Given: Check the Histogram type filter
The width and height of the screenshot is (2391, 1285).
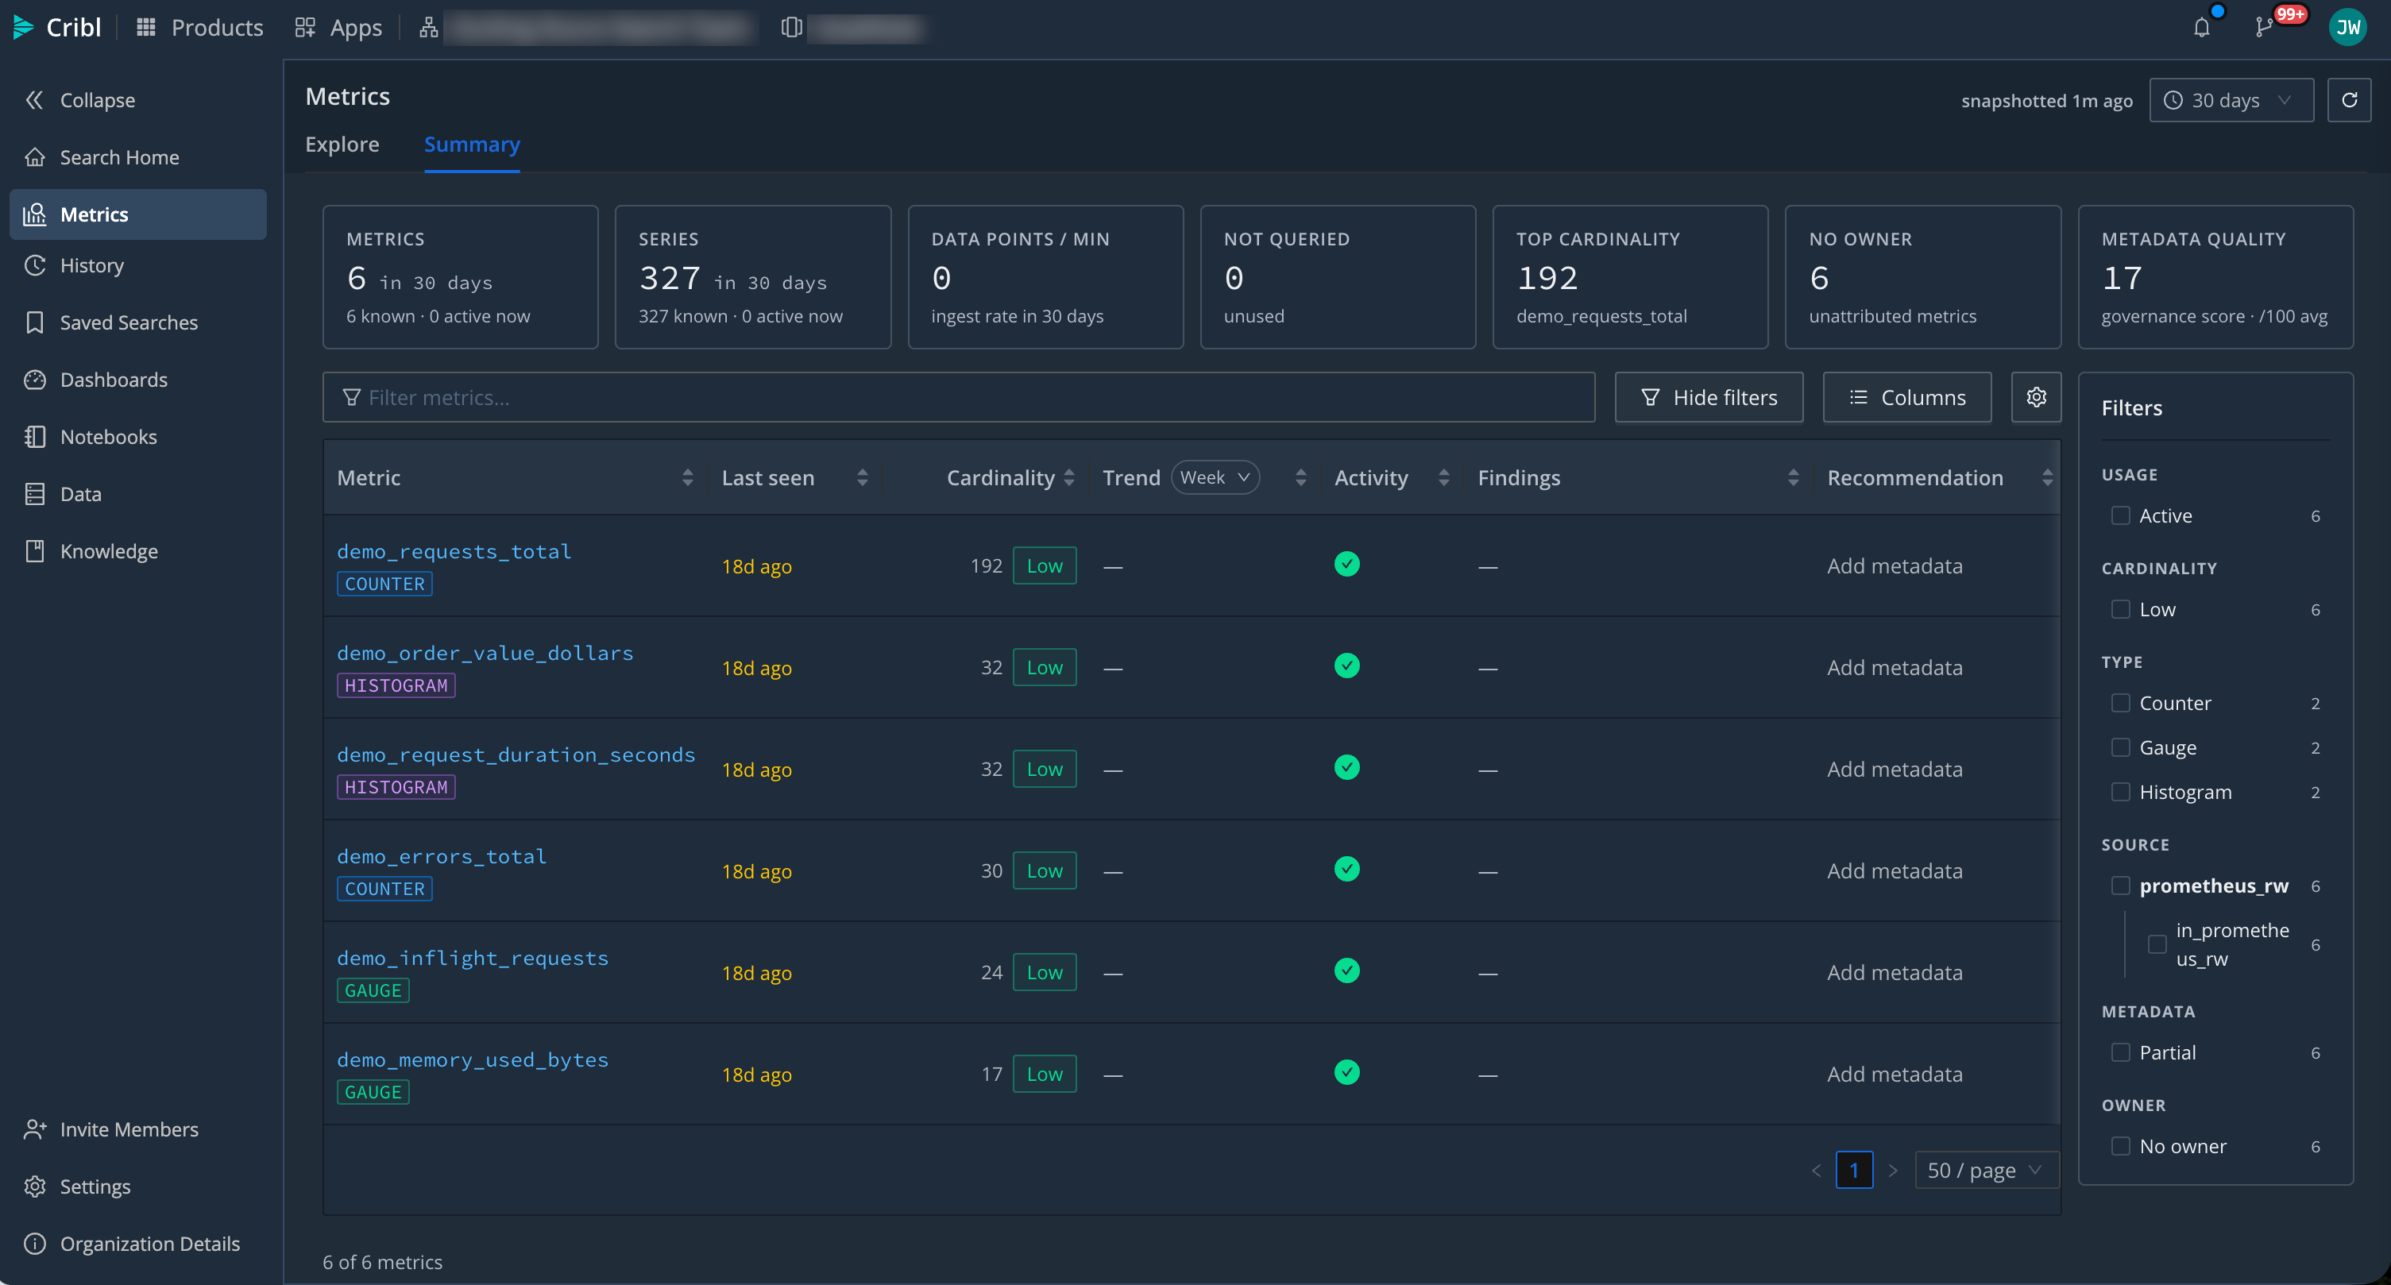Looking at the screenshot, I should coord(2119,792).
